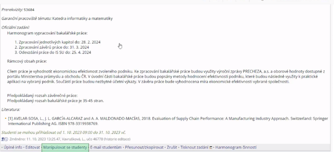
Task: Click Editovat to edit the topic
Action: coord(33,147)
